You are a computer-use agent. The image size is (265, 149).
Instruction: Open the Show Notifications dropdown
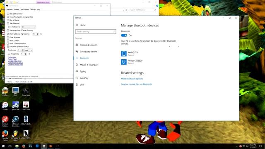[29, 27]
